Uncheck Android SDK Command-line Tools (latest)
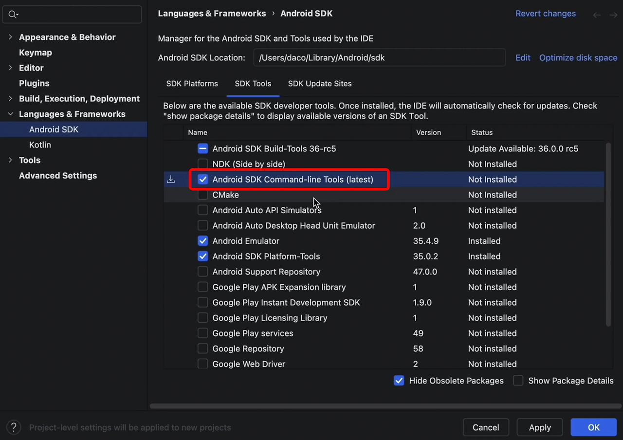The height and width of the screenshot is (440, 623). pyautogui.click(x=203, y=180)
